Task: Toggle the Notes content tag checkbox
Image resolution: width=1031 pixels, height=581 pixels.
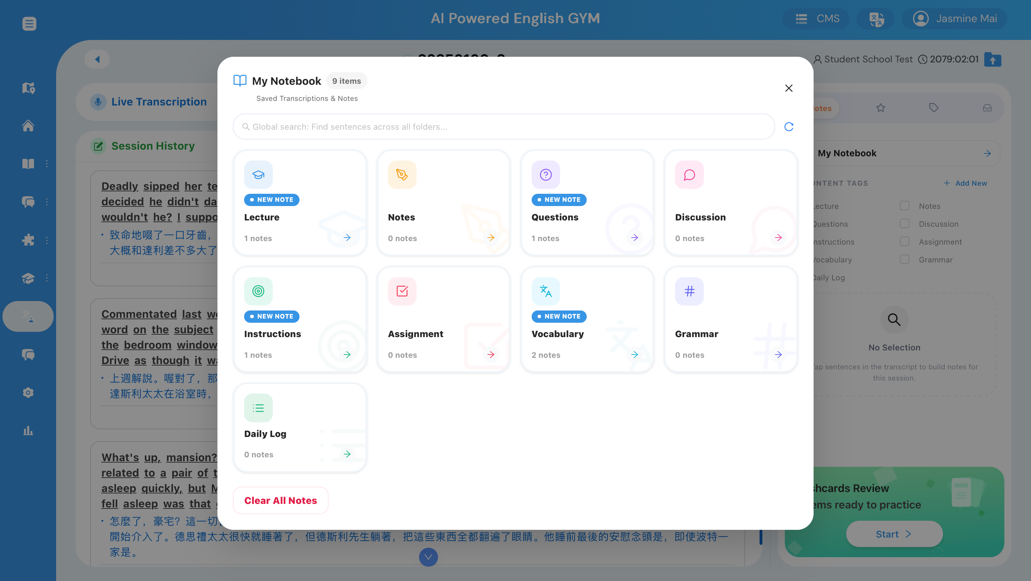Action: (904, 206)
